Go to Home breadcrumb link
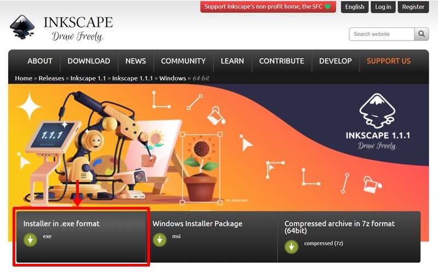Screen dimensions: 438x272 (24, 78)
